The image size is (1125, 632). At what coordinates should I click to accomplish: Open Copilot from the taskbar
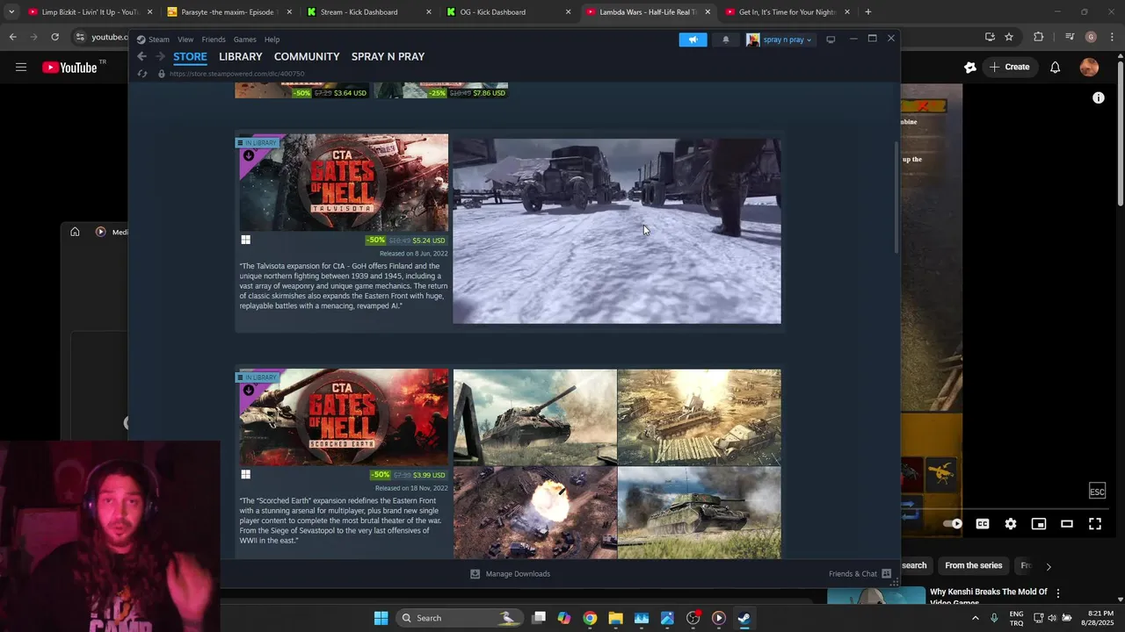[x=564, y=618]
